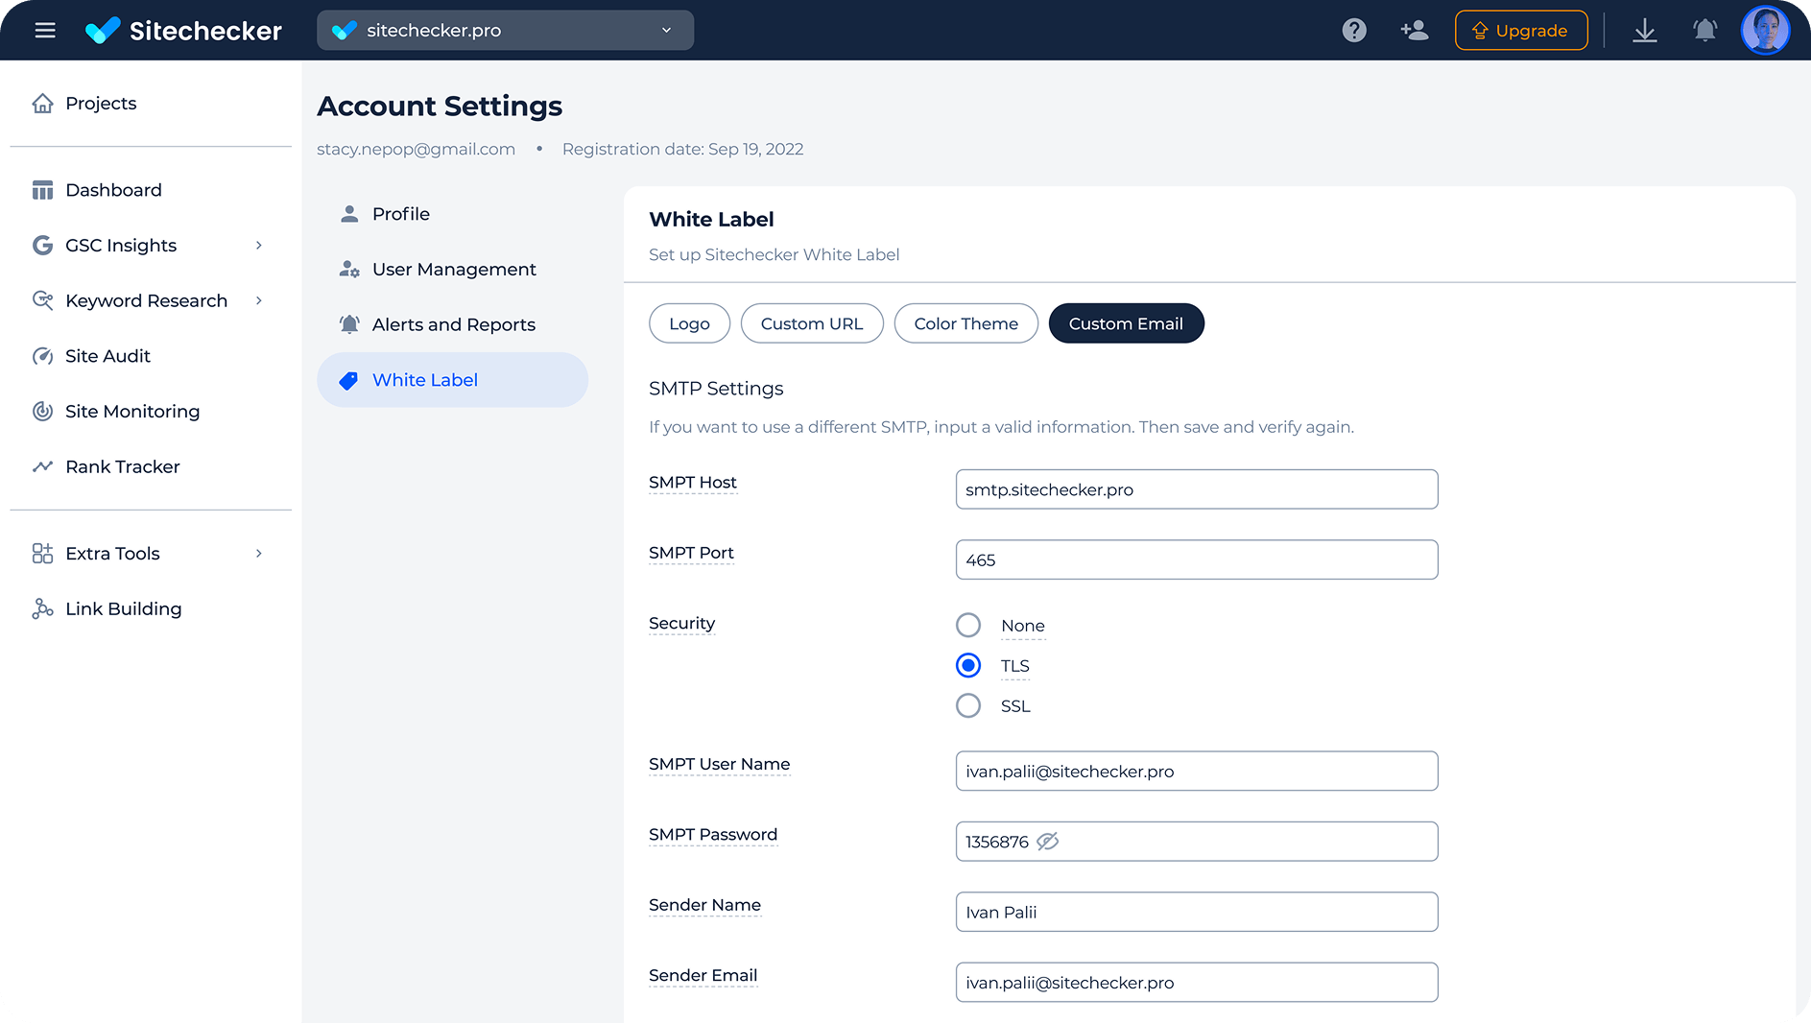Click the SMPT Password input field

click(x=1196, y=842)
